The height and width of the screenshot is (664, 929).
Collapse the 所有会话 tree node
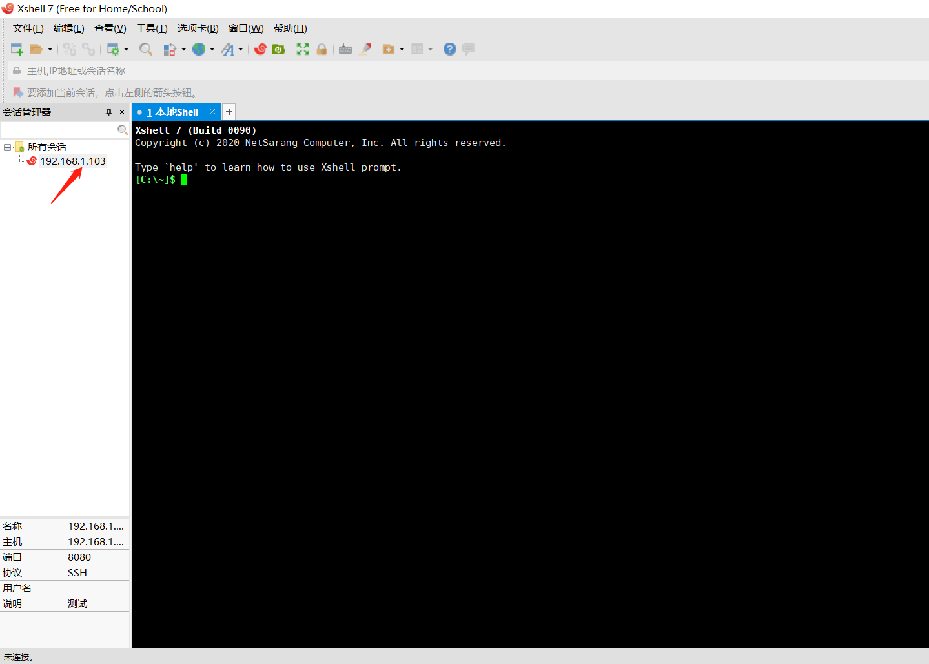pyautogui.click(x=7, y=147)
